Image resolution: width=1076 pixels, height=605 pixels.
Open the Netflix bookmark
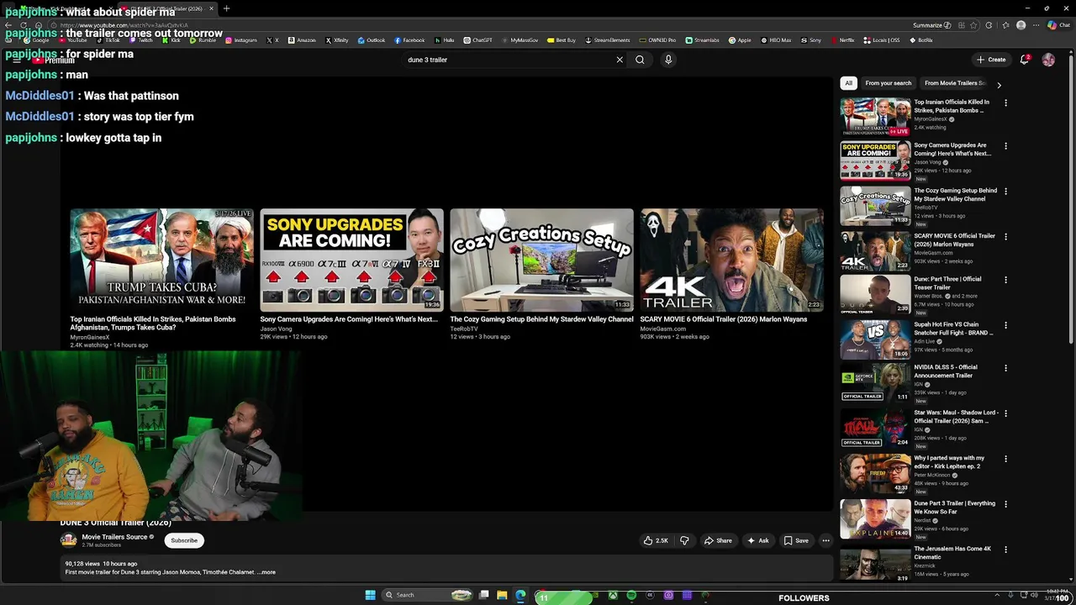(842, 40)
